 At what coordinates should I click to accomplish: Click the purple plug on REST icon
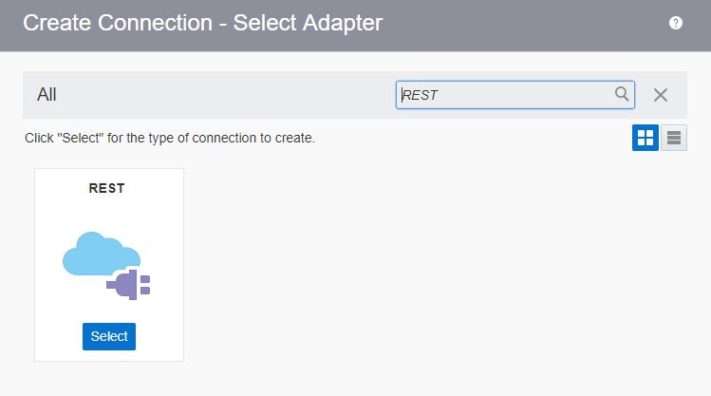coord(129,283)
